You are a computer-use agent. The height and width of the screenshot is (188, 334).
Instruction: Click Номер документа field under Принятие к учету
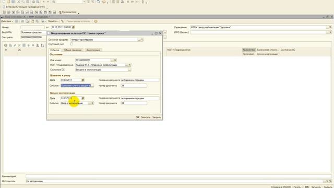click(x=134, y=86)
